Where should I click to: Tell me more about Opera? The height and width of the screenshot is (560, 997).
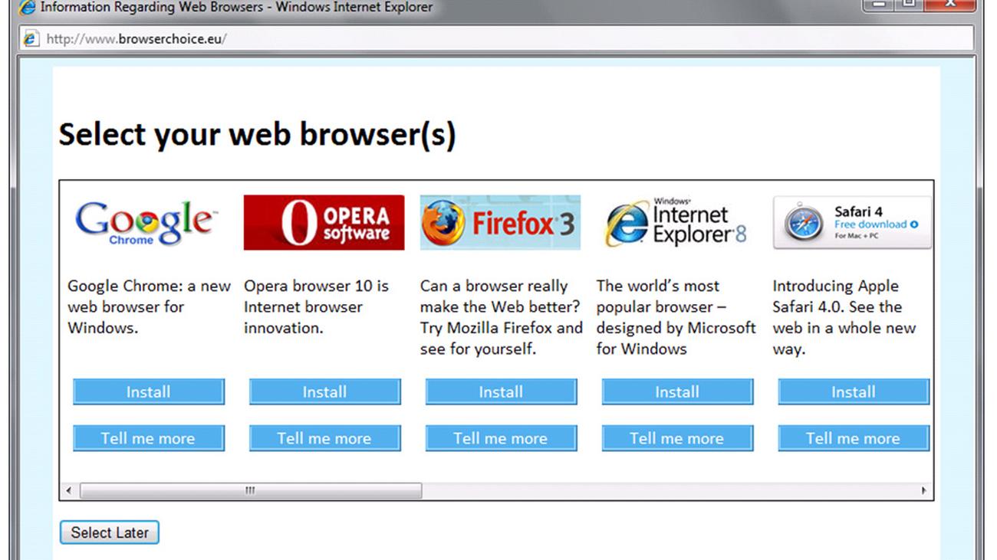coord(325,439)
